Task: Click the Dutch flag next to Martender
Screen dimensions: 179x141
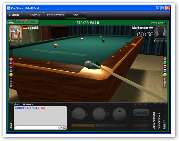Action: (151, 27)
